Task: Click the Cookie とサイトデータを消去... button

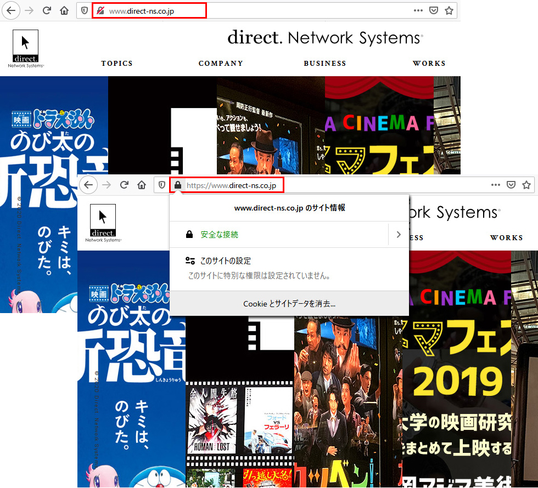Action: pos(289,304)
